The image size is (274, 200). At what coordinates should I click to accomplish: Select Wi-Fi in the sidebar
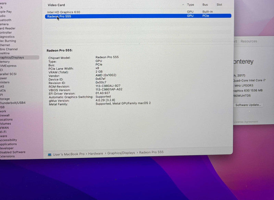tap(3, 132)
